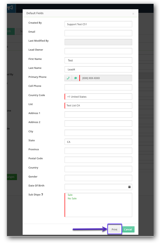The width and height of the screenshot is (160, 243).
Task: Click the Last Name field containing Lead4
Action: click(98, 69)
